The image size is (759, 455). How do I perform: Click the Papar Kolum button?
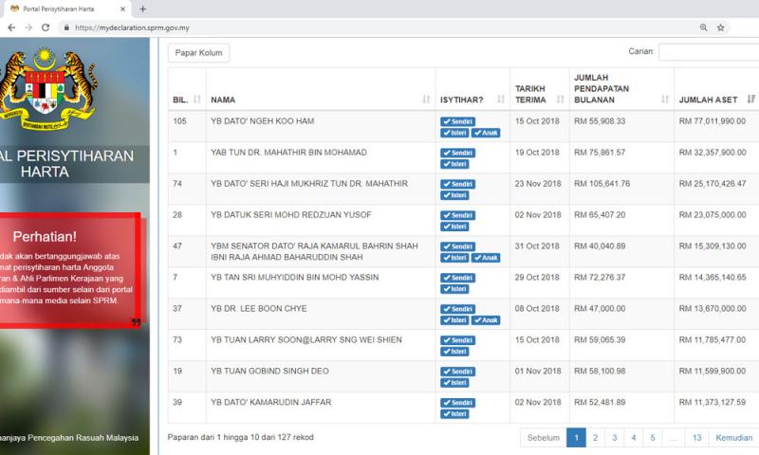(198, 53)
